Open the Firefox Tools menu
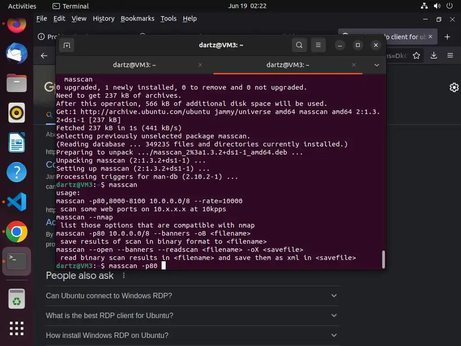Viewport: 461px width, 346px height. [168, 18]
